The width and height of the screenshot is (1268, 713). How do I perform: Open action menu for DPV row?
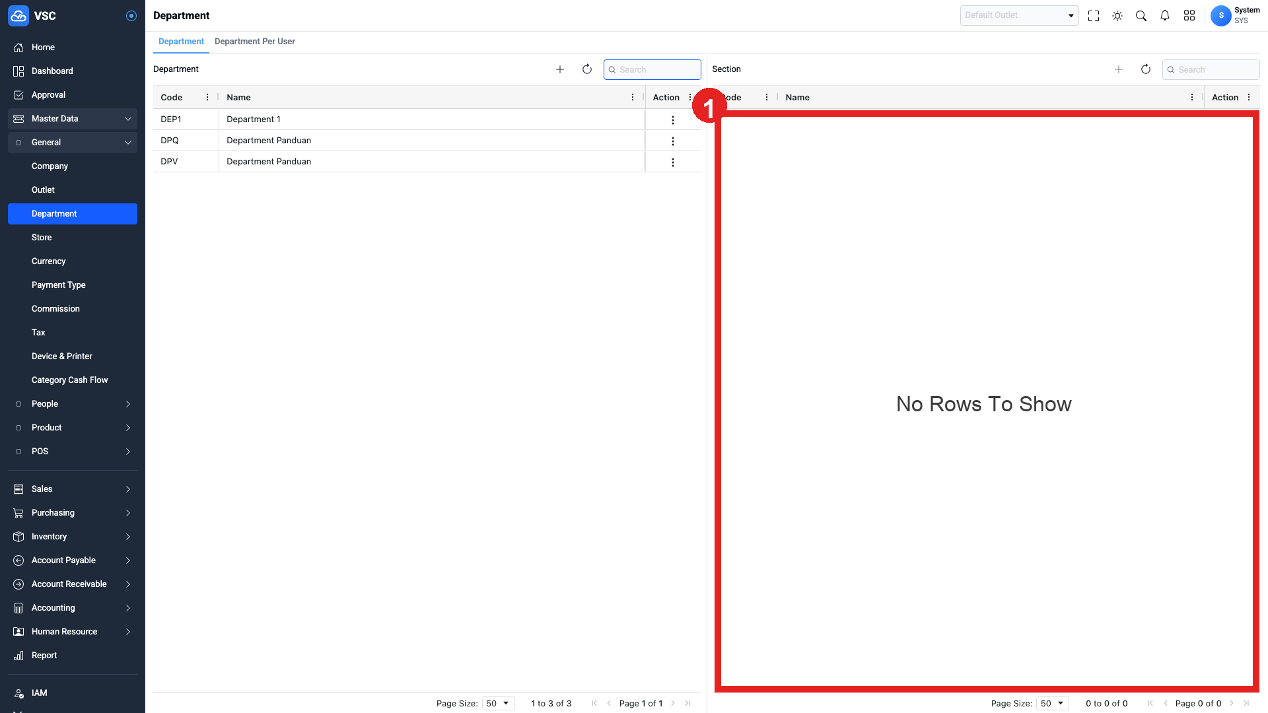coord(673,162)
